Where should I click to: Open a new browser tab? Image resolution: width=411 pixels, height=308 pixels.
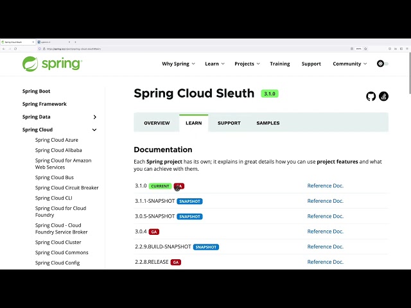(x=75, y=42)
